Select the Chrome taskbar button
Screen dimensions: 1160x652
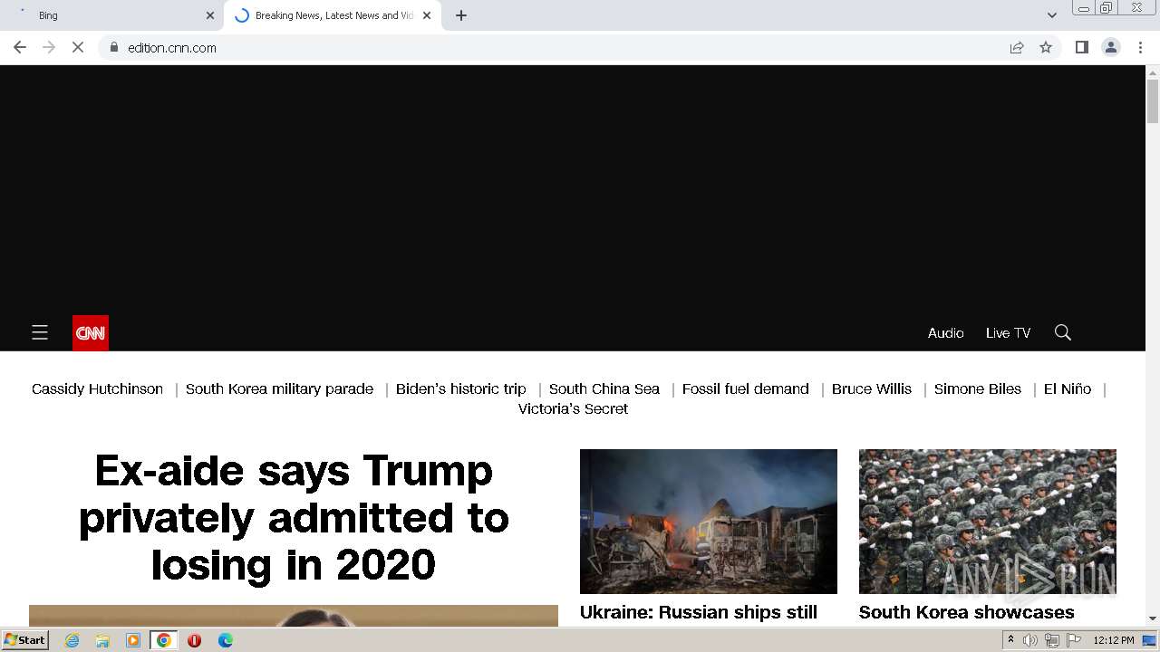164,640
